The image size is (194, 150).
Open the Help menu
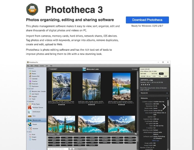click(51, 66)
